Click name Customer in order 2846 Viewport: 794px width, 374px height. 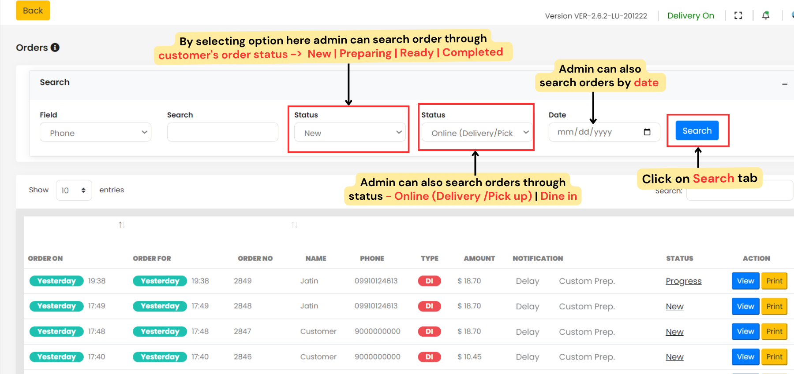pos(318,357)
